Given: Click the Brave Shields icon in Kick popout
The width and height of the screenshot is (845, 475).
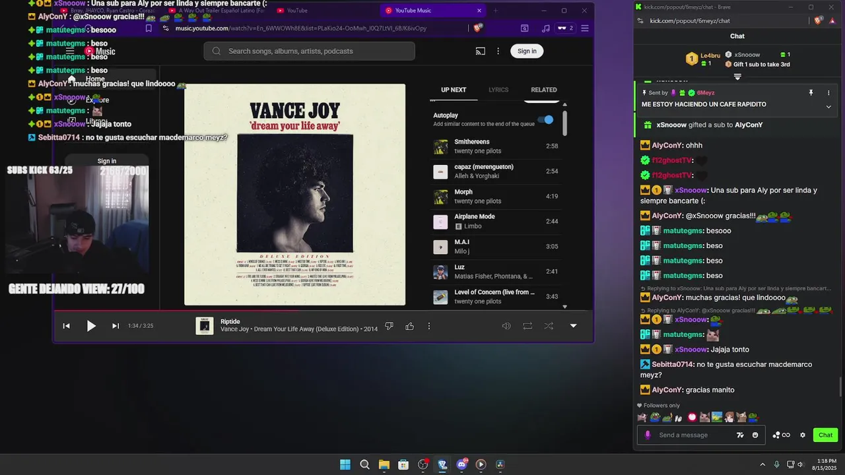Looking at the screenshot, I should (818, 20).
